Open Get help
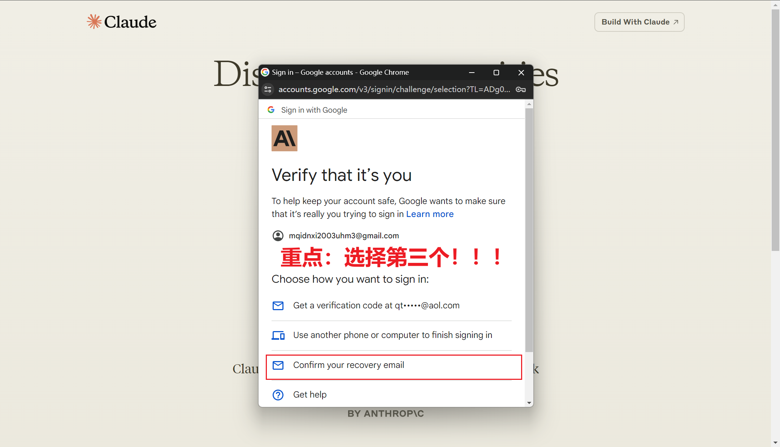Viewport: 780px width, 447px height. (x=391, y=395)
